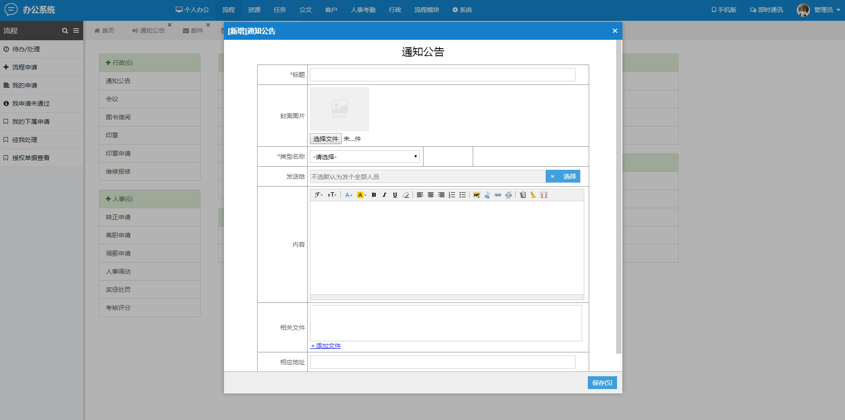The height and width of the screenshot is (420, 845).
Task: Toggle the sidebar menu hamburger icon
Action: click(x=76, y=31)
